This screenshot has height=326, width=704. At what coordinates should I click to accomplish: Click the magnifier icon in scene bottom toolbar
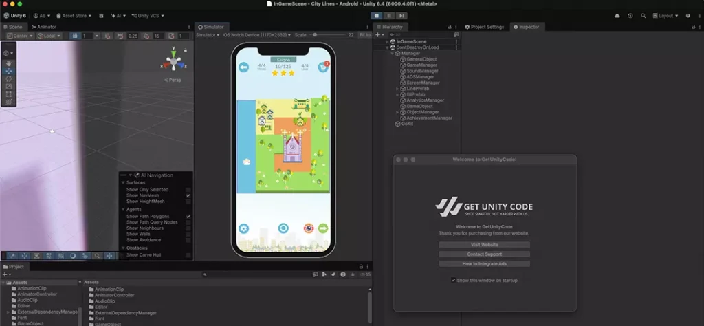[x=97, y=256]
